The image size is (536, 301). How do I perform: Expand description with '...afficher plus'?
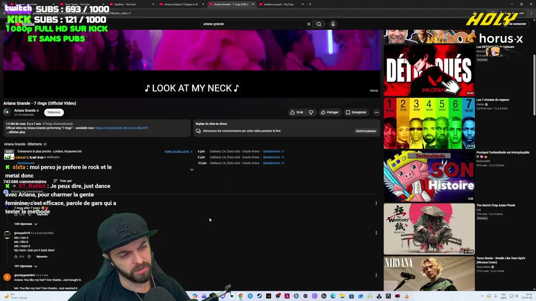tap(15, 132)
